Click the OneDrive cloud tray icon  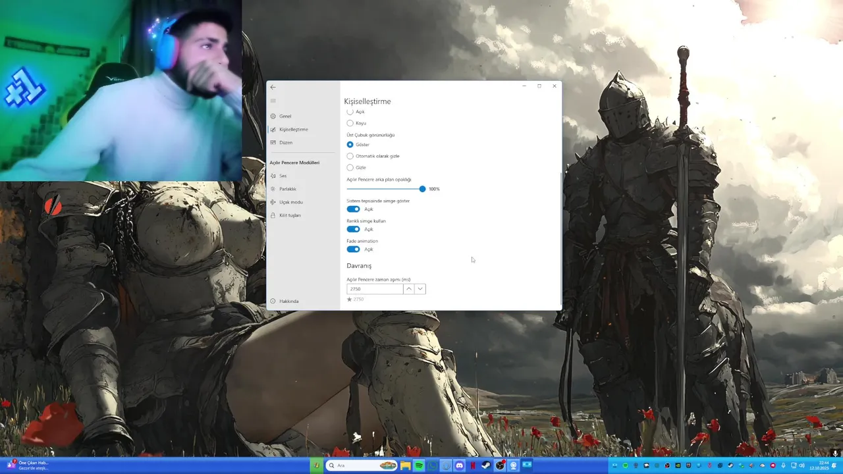[x=763, y=465]
